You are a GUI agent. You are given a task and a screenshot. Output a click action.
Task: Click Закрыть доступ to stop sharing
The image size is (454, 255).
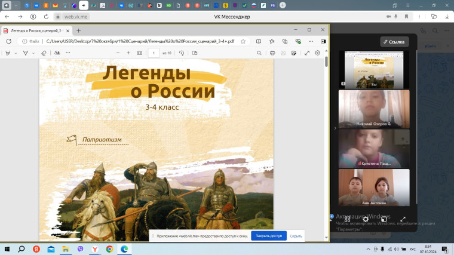click(x=269, y=236)
